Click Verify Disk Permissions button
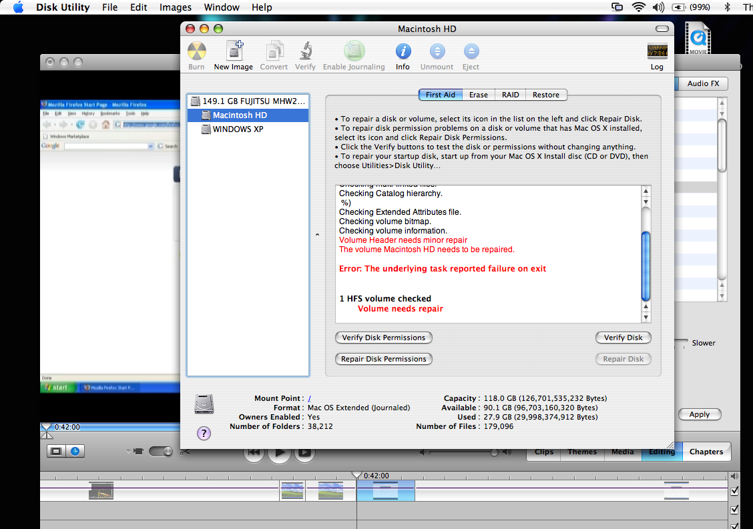This screenshot has width=753, height=529. tap(384, 338)
